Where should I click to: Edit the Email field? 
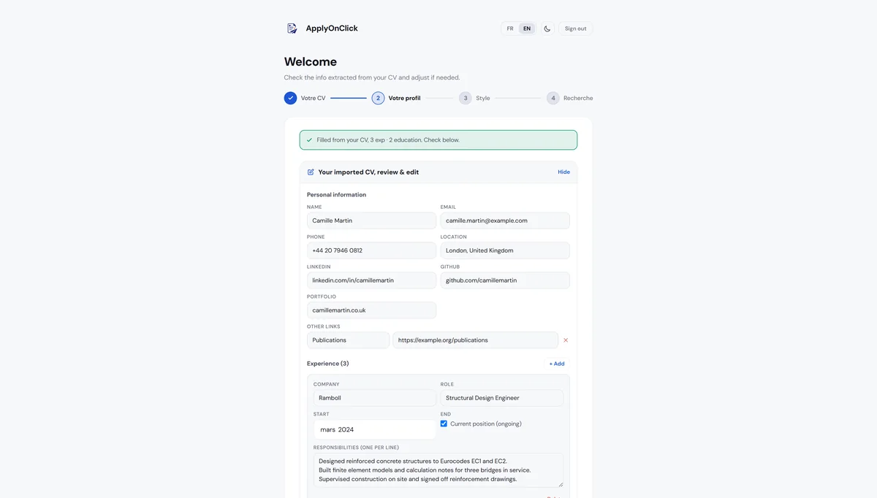505,221
